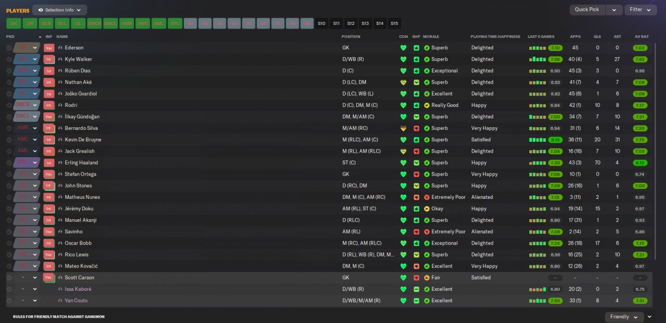
Task: Click the player icon beside Kevin De Bruyne
Action: [60, 140]
